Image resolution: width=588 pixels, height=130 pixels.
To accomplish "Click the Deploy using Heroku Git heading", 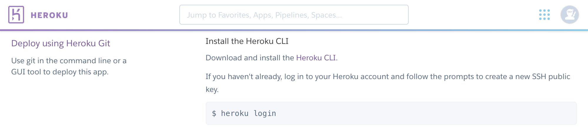I will click(61, 43).
